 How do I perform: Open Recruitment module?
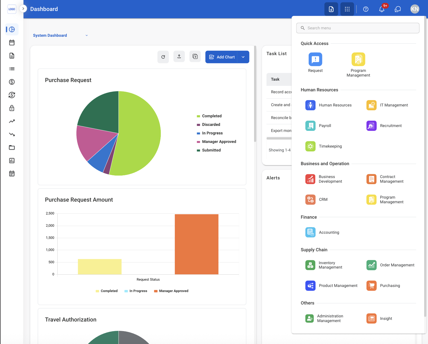click(384, 126)
